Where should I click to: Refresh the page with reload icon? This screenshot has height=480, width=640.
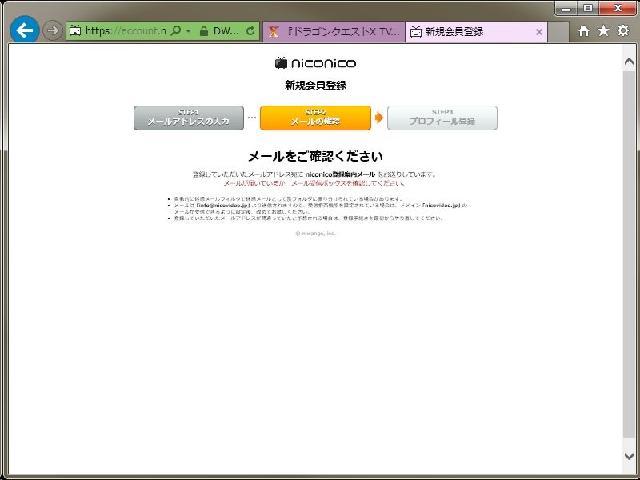pos(250,30)
